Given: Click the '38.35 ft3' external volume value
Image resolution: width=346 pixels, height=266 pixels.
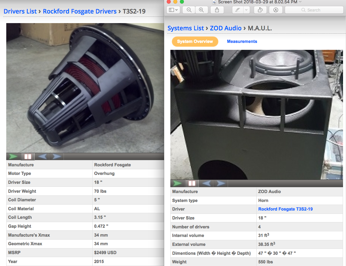Looking at the screenshot, I should coord(266,244).
